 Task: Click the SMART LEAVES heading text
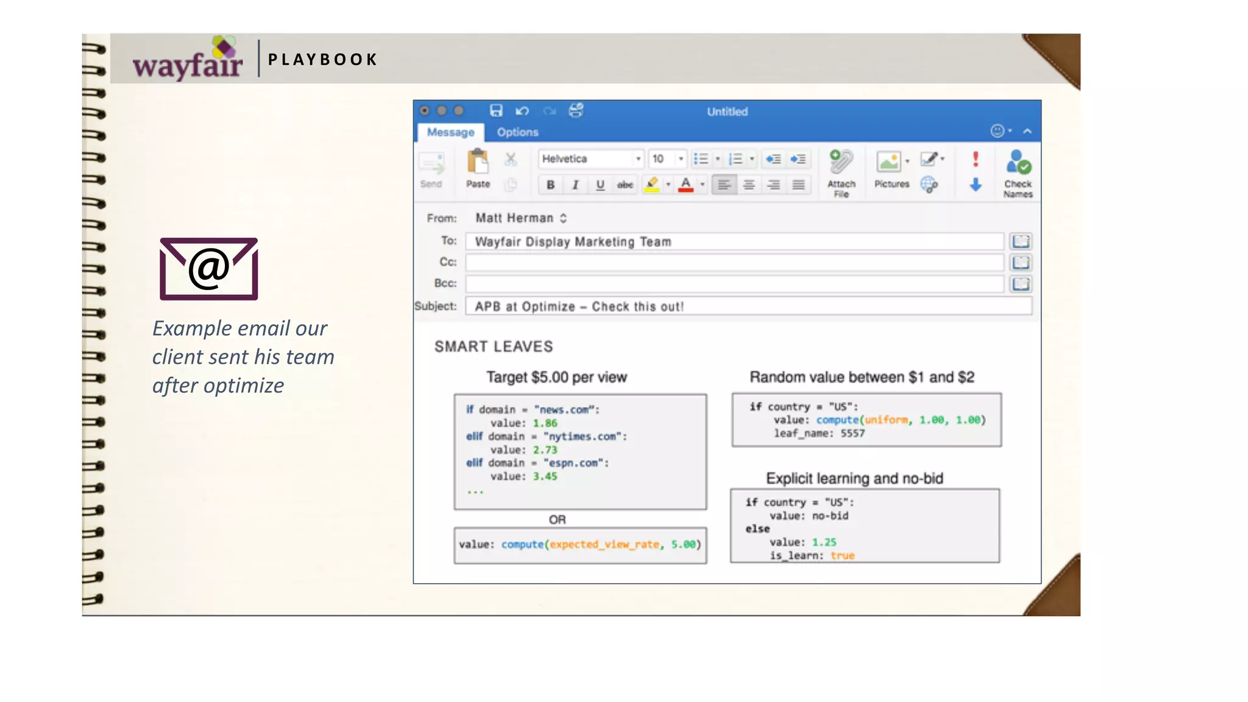(x=494, y=347)
